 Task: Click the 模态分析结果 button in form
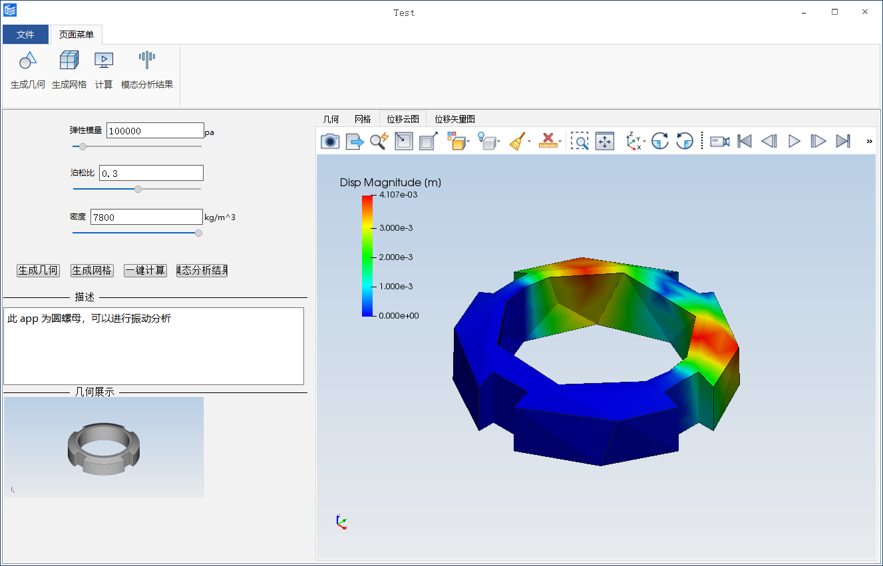point(202,271)
